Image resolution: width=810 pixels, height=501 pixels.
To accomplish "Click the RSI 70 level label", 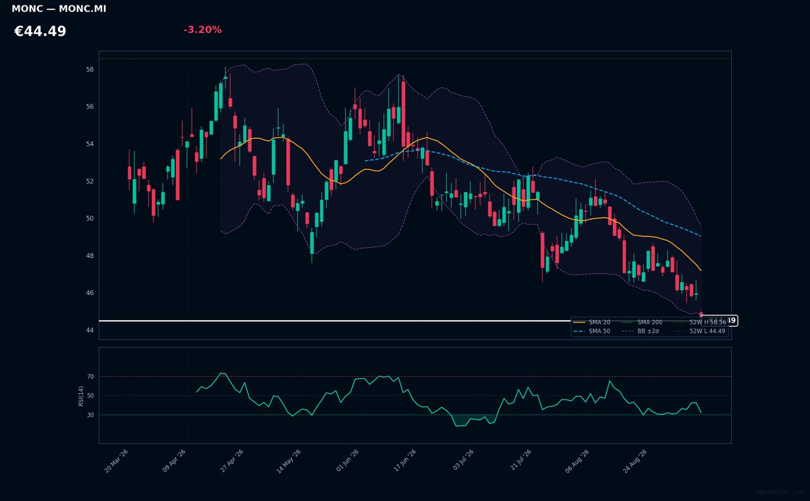I will coord(90,376).
